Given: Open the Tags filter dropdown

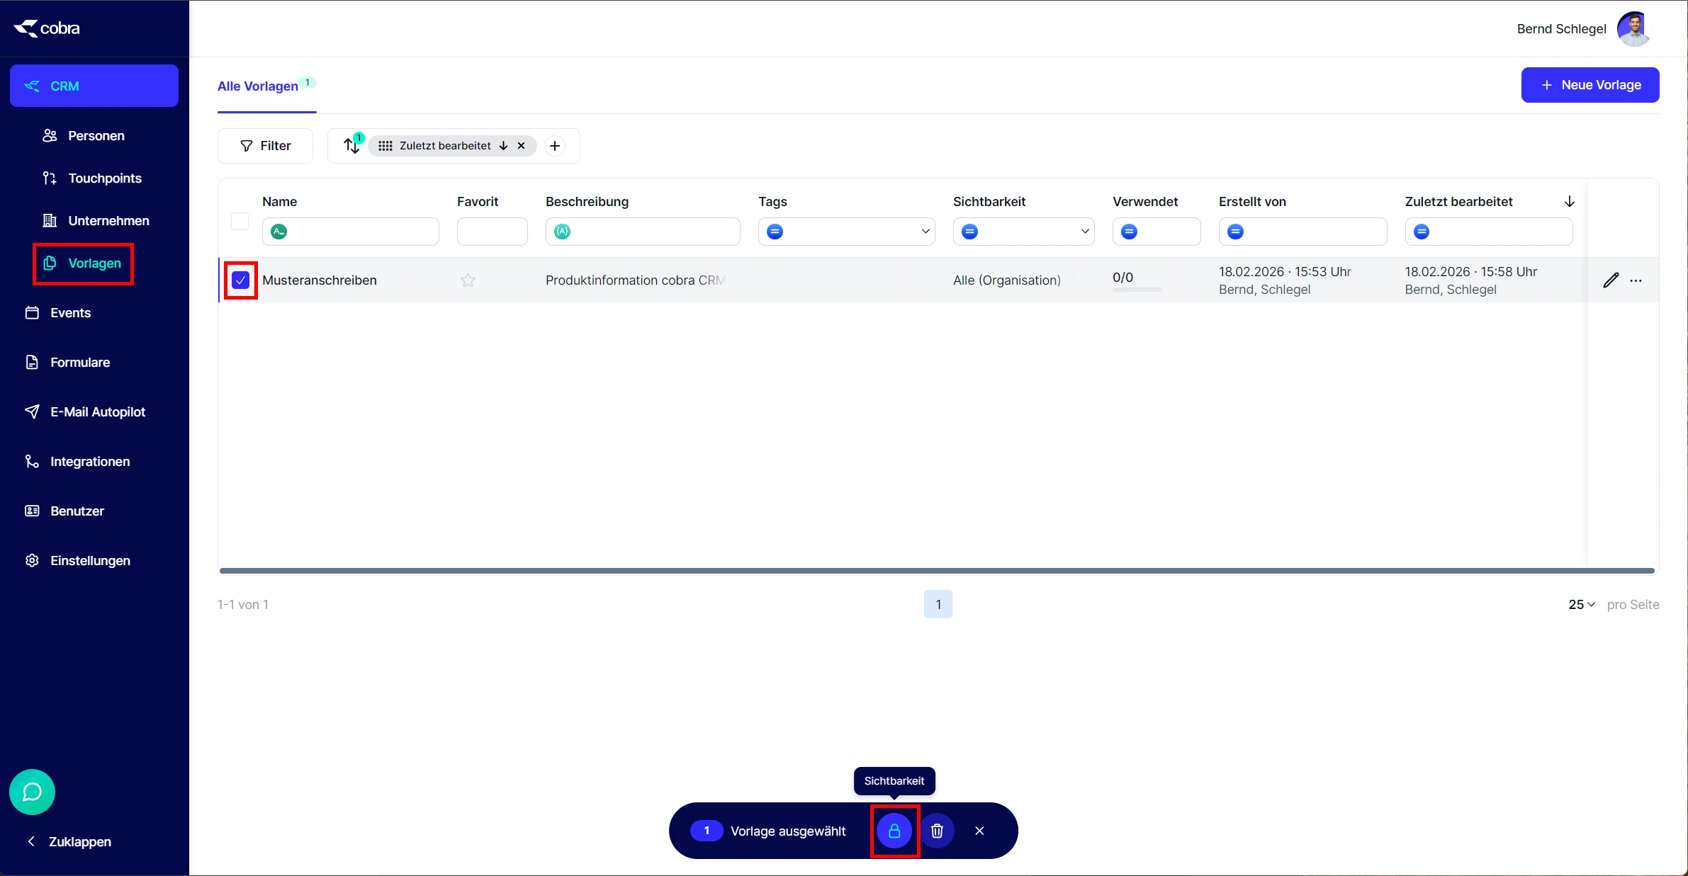Looking at the screenshot, I should point(925,232).
